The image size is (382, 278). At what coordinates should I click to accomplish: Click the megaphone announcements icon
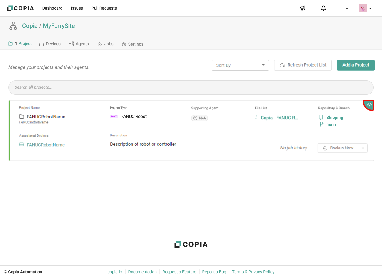[303, 8]
